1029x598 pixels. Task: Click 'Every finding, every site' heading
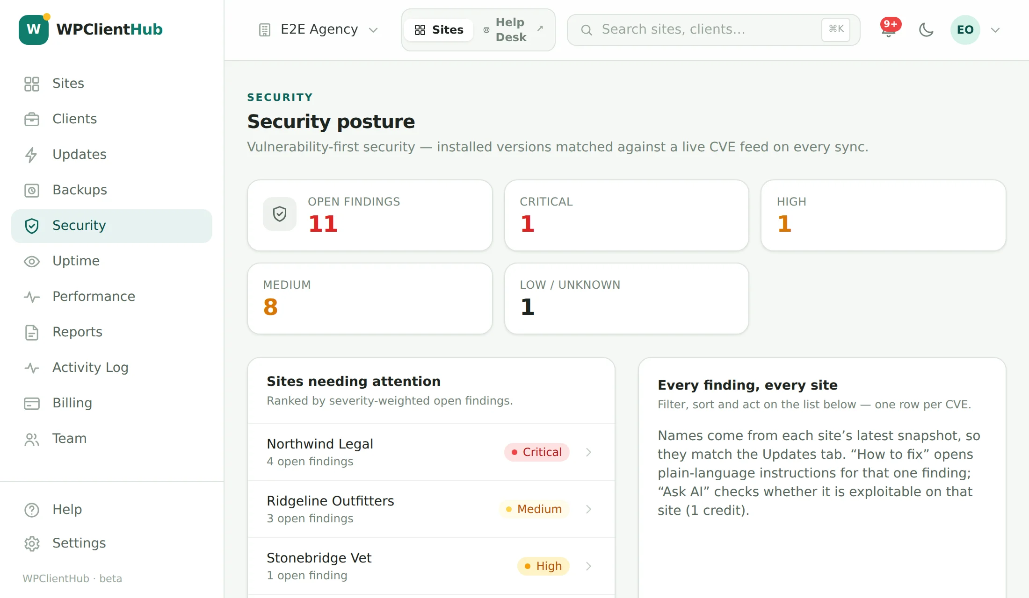tap(747, 385)
